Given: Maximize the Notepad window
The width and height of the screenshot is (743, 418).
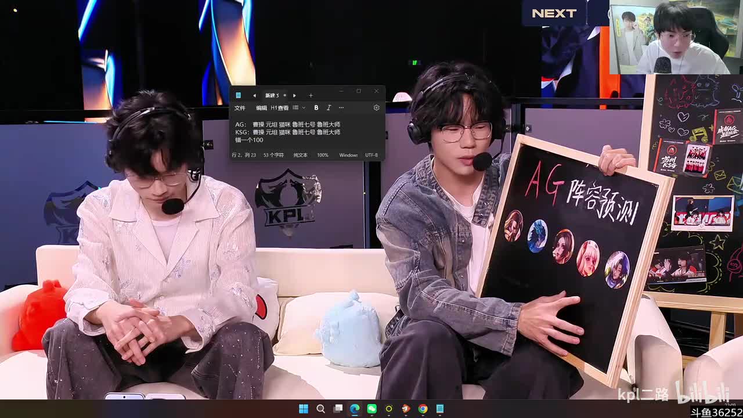Looking at the screenshot, I should (359, 91).
